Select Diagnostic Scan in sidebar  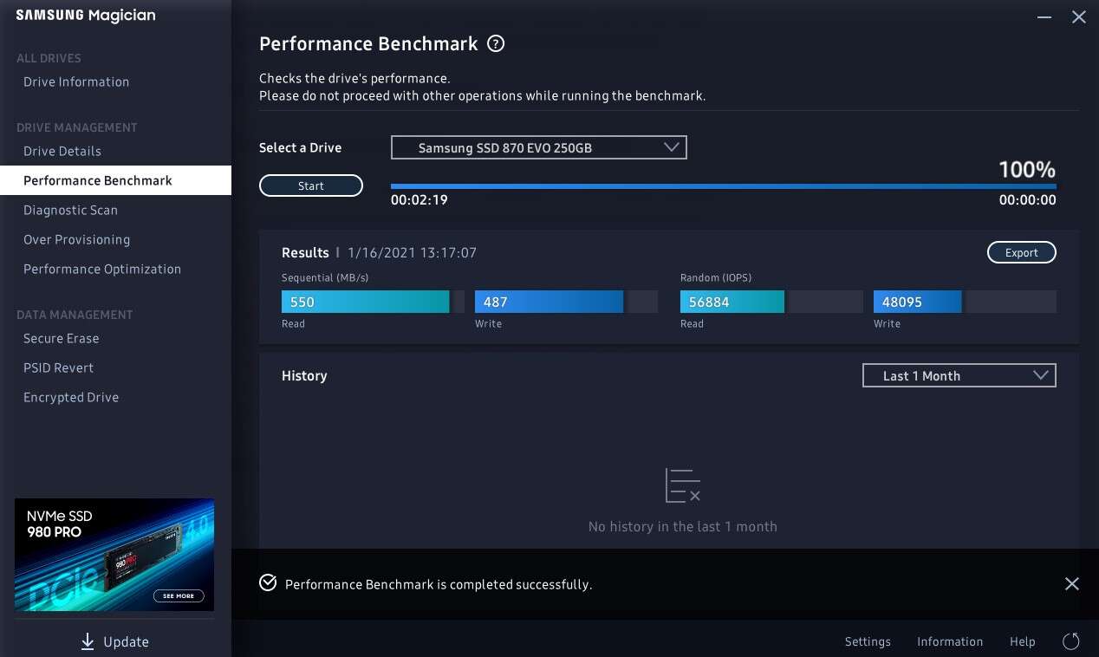70,210
